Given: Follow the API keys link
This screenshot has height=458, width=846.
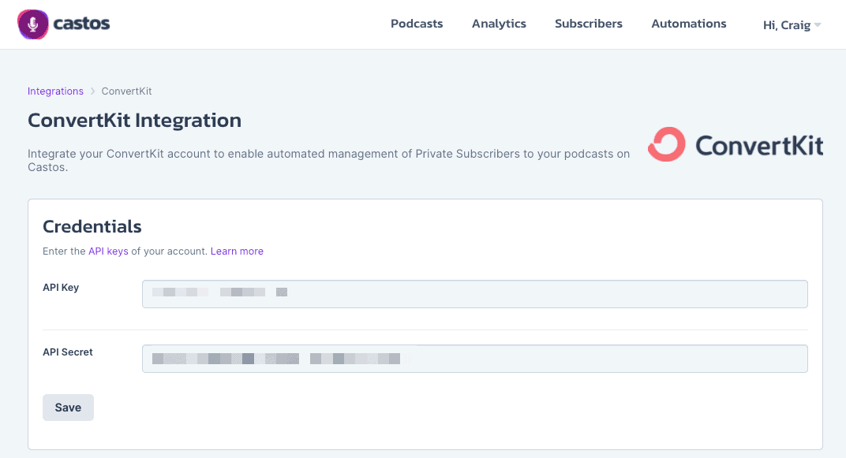Looking at the screenshot, I should tap(108, 251).
